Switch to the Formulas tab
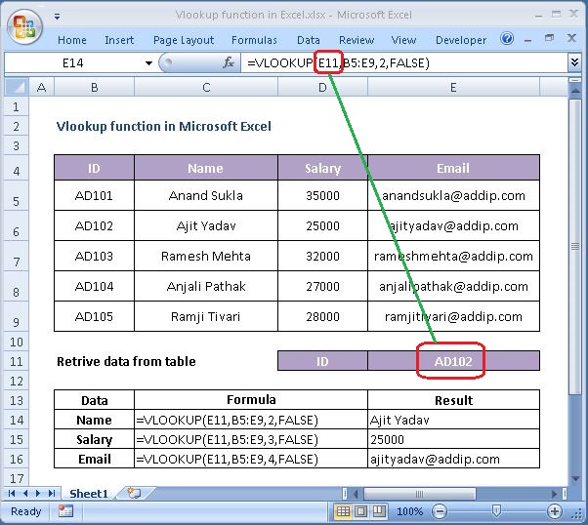Image resolution: width=588 pixels, height=525 pixels. (x=254, y=40)
